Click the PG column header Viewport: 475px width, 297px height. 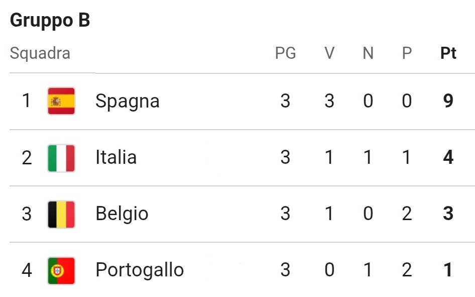pyautogui.click(x=285, y=53)
